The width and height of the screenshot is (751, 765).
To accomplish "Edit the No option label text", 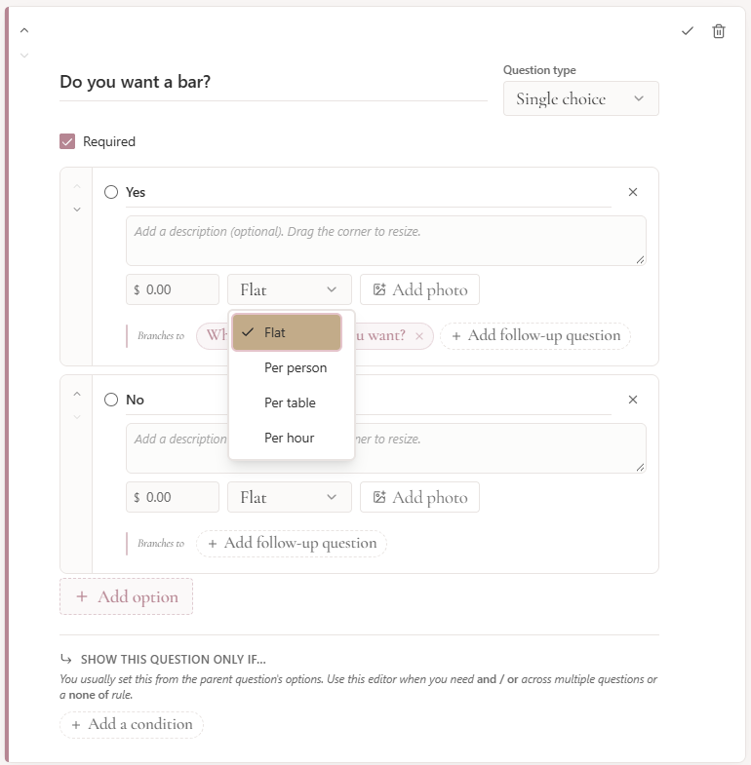I will [x=368, y=401].
